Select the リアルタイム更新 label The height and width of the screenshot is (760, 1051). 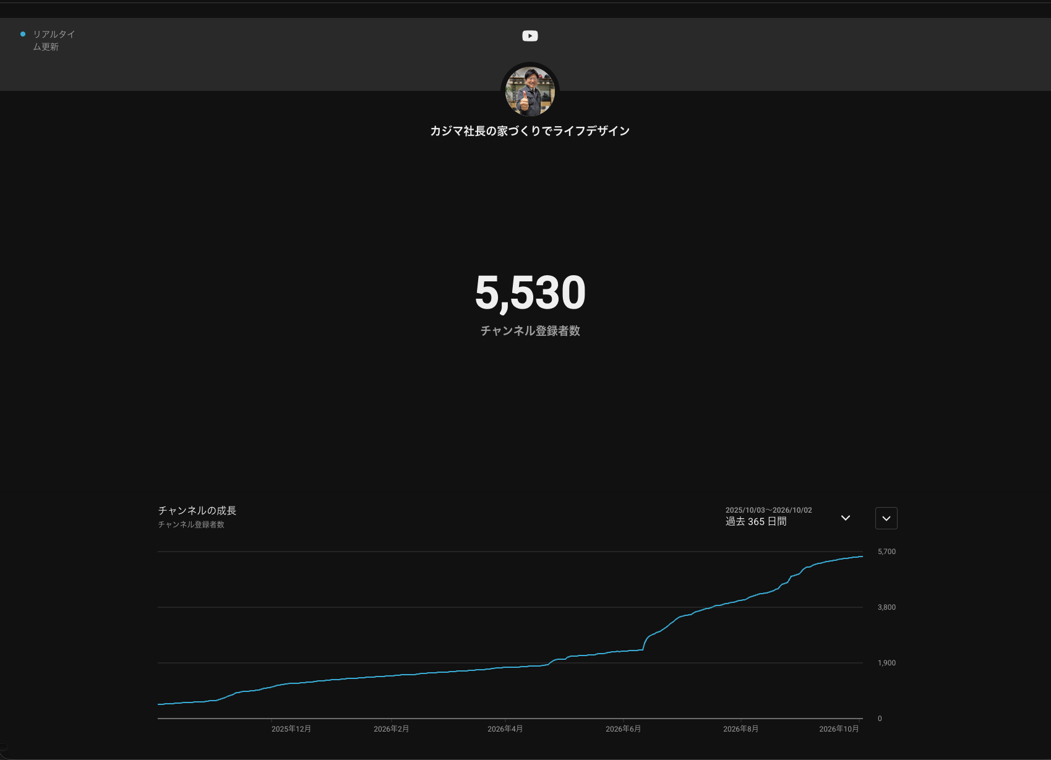(54, 40)
